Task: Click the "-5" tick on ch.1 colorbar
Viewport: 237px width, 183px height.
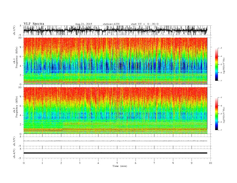Action: 221,65
